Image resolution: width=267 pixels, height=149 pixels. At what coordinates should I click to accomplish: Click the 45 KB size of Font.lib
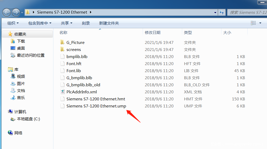click(x=240, y=71)
